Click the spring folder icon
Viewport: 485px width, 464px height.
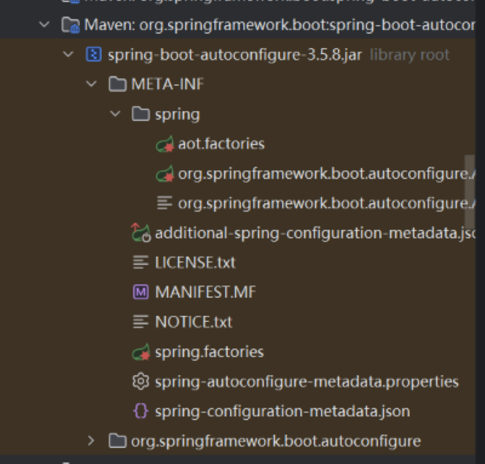click(x=141, y=114)
